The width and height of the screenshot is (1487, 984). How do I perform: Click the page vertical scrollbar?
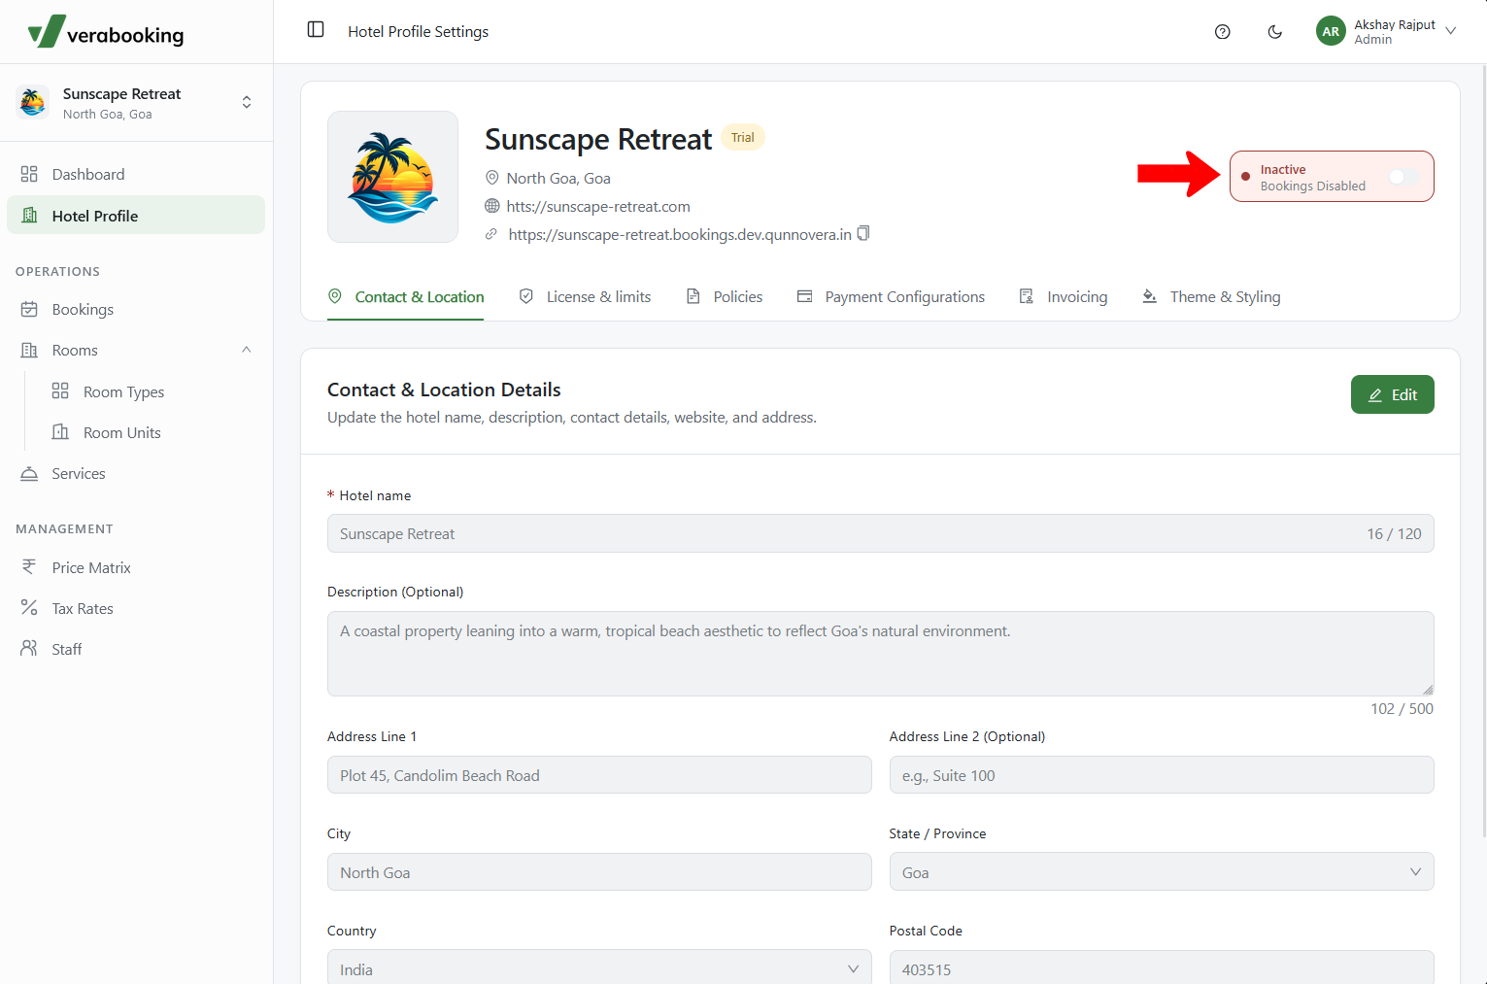pyautogui.click(x=1482, y=450)
